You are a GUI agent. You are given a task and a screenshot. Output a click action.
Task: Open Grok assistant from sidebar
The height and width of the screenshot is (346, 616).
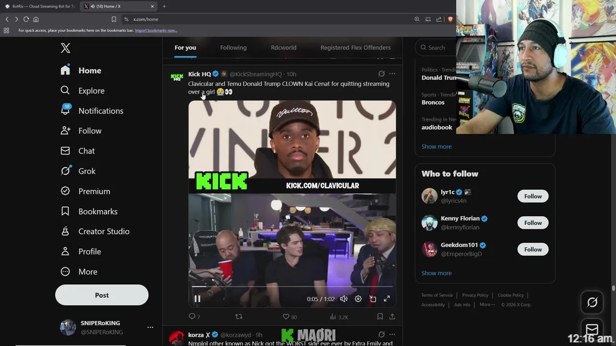[x=78, y=171]
